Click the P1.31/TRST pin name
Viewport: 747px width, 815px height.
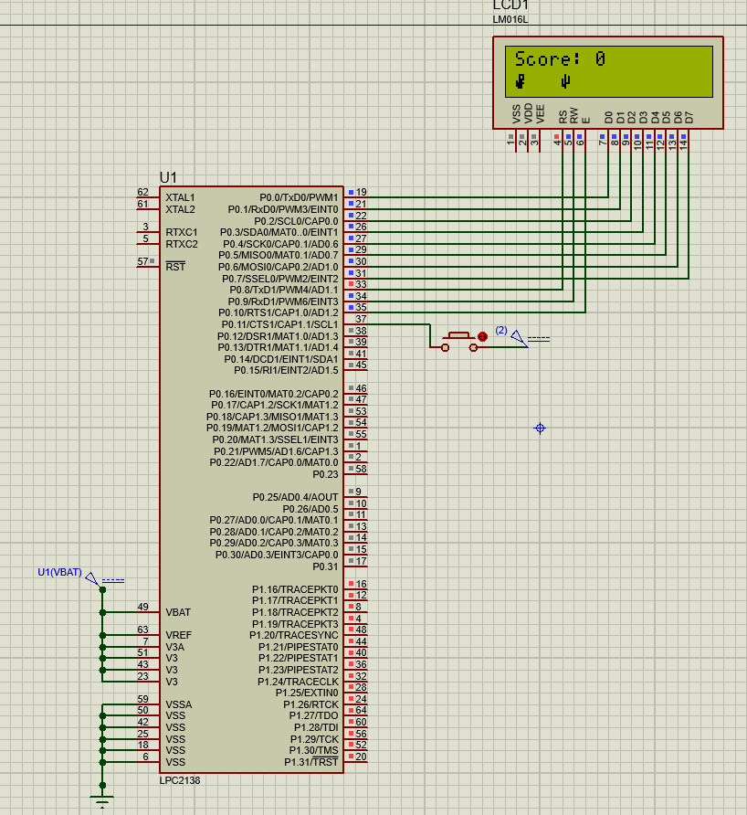tap(311, 762)
